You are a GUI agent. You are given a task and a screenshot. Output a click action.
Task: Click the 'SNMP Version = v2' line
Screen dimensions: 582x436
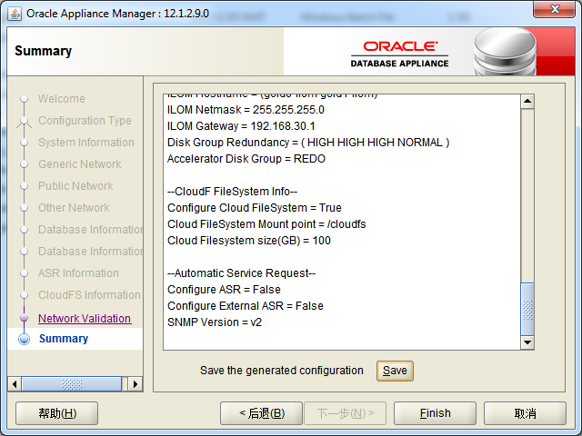pos(215,322)
